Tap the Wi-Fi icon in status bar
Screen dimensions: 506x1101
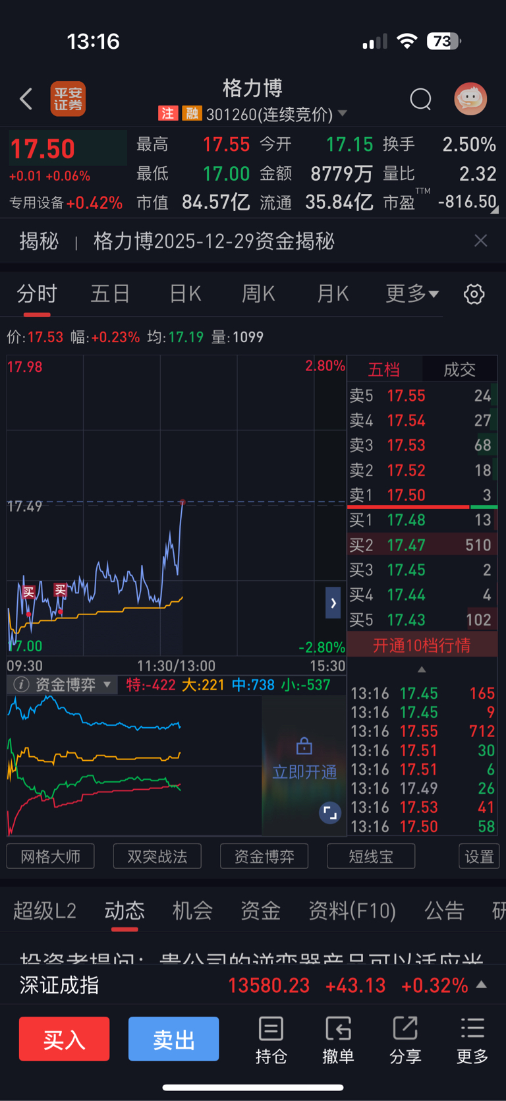click(x=407, y=42)
